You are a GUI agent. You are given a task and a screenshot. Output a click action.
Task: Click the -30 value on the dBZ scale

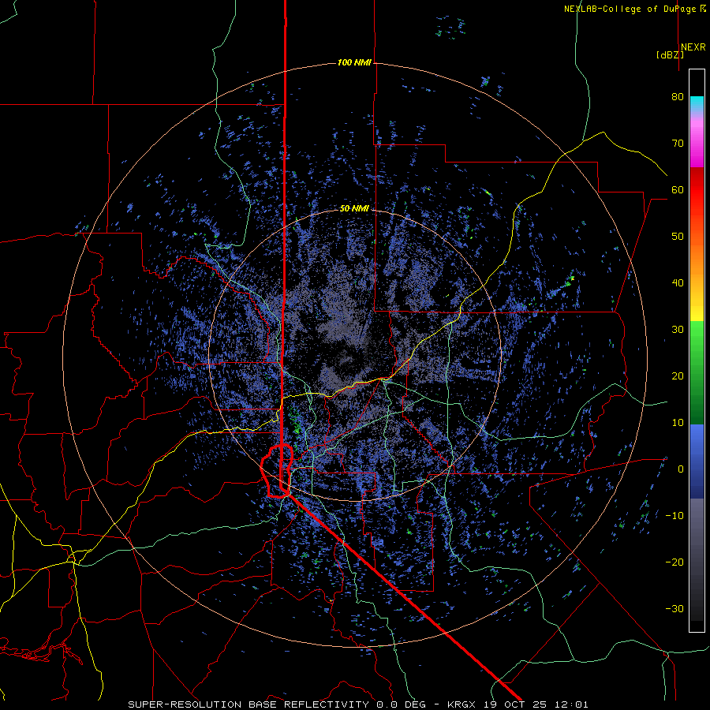click(x=674, y=608)
